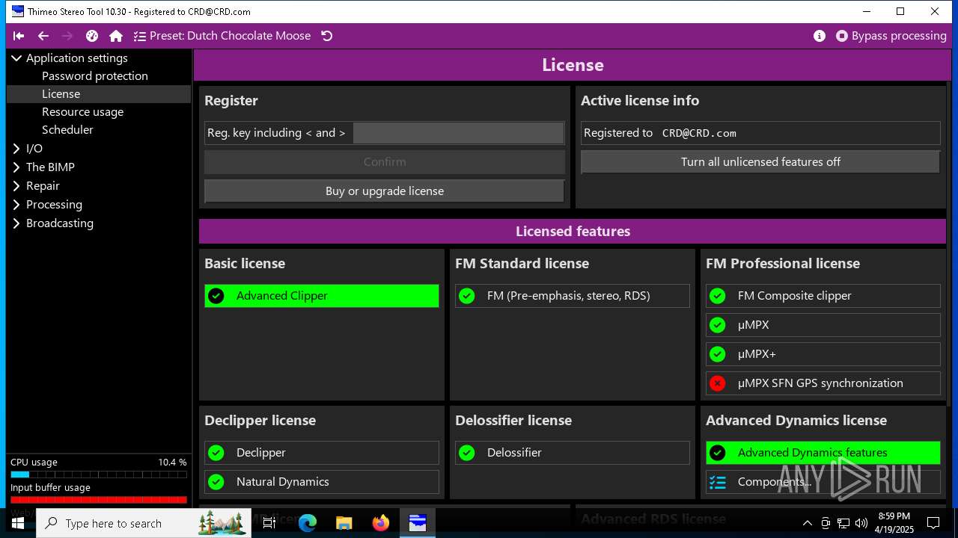Toggle Natural Dynamics feature

(322, 482)
